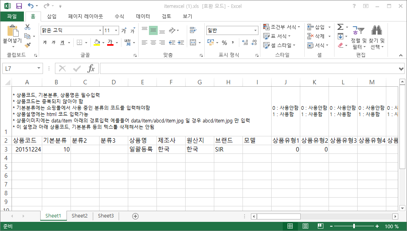Switch to the 수식 ribbon tab
This screenshot has width=407, height=231.
pos(119,16)
